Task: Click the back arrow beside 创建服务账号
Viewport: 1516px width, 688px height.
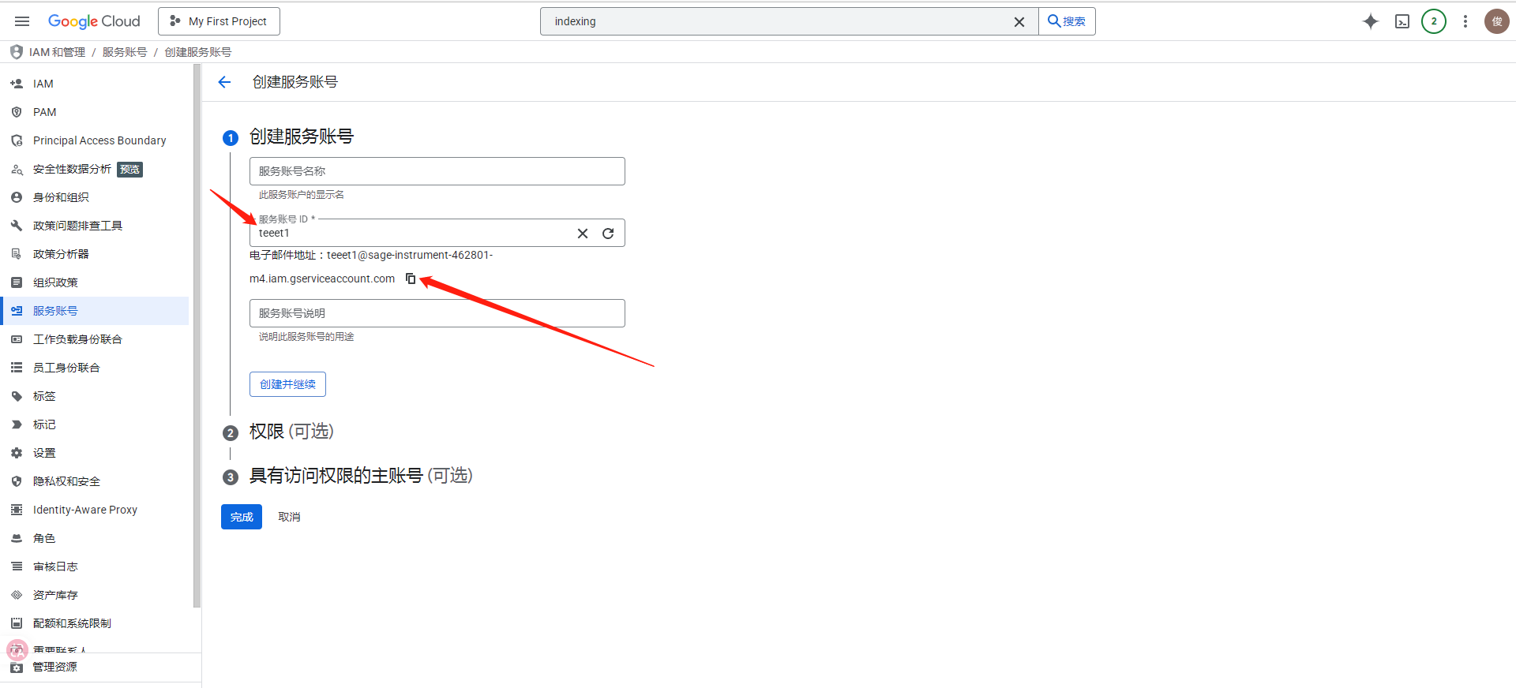Action: (224, 82)
